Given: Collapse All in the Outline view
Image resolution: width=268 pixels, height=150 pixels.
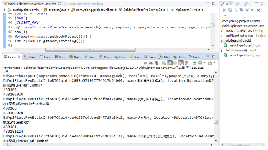Looking at the screenshot, I should pos(230,10).
